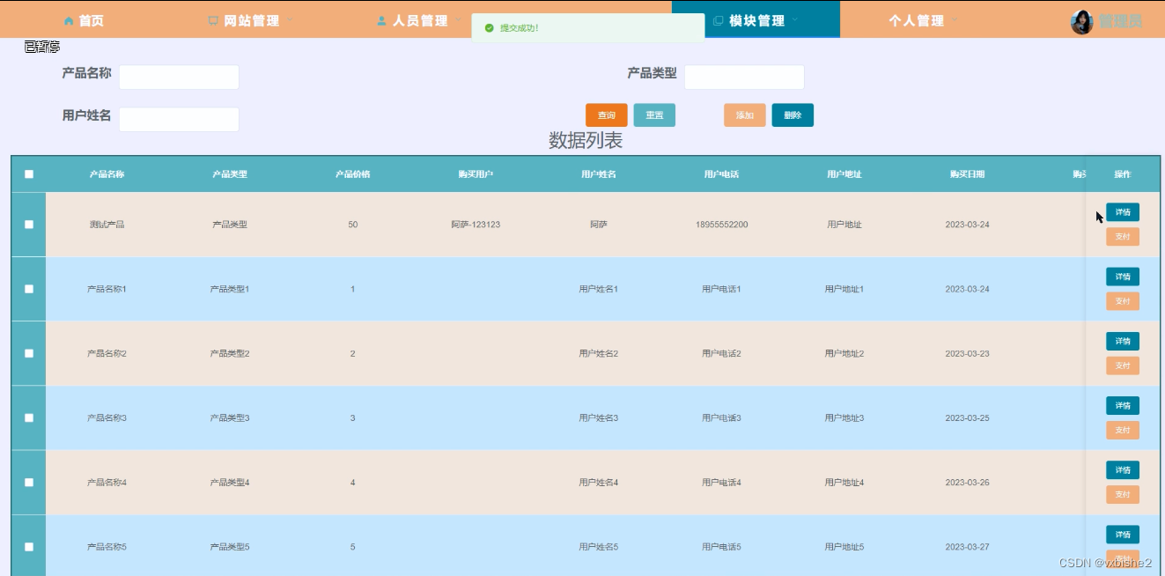Open 详情 for the 测试产品 row
This screenshot has width=1165, height=576.
1123,212
